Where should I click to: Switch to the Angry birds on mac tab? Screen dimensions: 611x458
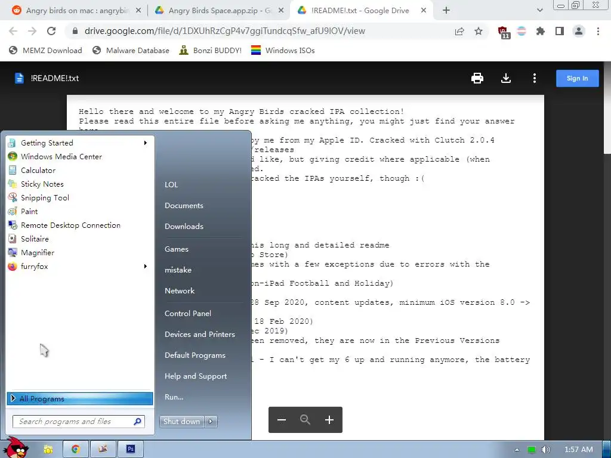point(77,11)
